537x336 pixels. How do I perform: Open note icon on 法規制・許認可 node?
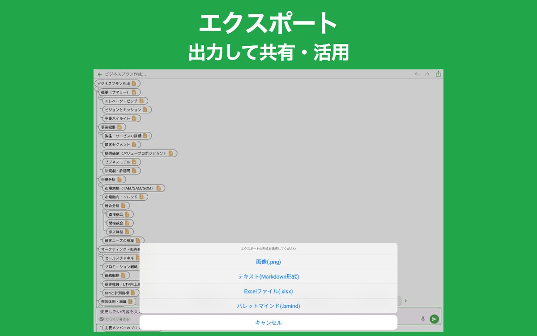(x=134, y=171)
